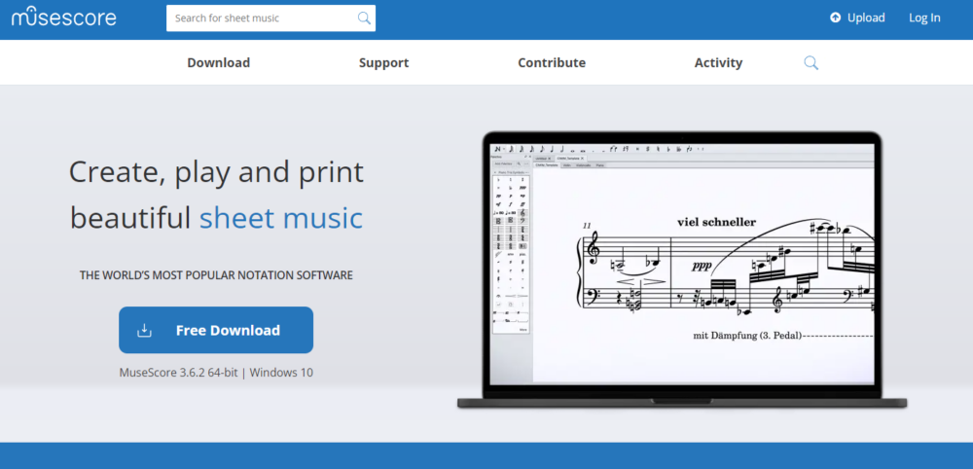Click the Upload arrow icon in the header
The width and height of the screenshot is (973, 469).
835,18
